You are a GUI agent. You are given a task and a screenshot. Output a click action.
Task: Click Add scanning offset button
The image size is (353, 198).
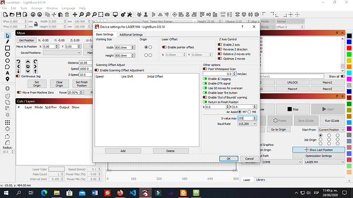click(x=123, y=151)
